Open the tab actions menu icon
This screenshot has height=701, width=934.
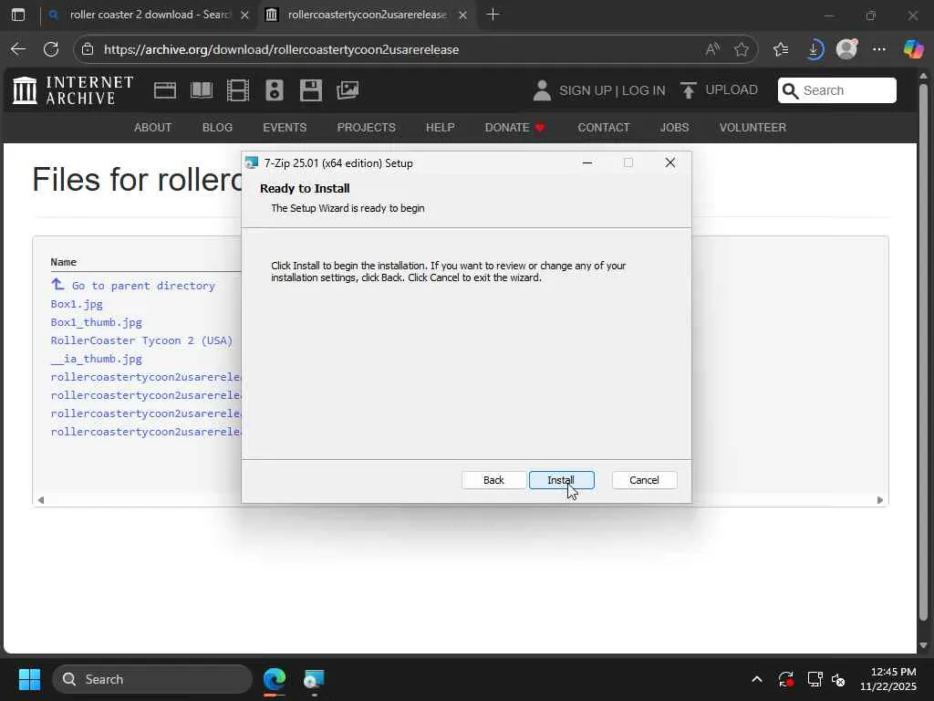point(18,15)
